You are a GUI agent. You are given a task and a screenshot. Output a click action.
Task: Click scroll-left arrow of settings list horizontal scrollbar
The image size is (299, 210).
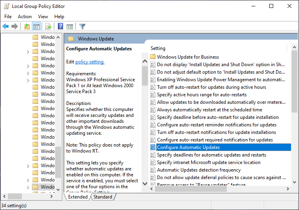[151, 189]
